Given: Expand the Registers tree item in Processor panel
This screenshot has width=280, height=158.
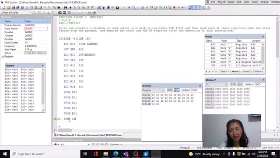Looking at the screenshot, I should pyautogui.click(x=3, y=57).
